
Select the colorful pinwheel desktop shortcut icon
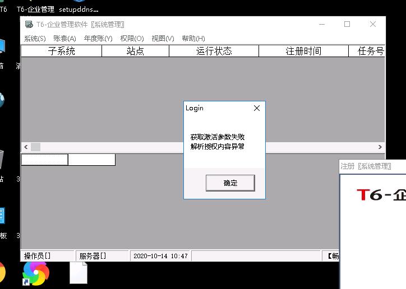click(36, 273)
